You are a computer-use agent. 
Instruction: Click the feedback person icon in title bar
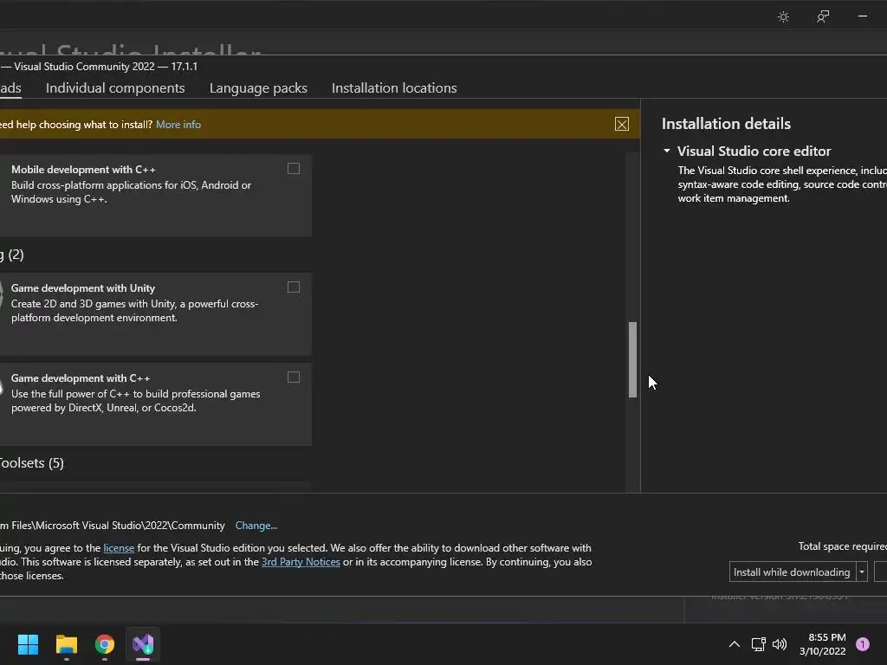(x=823, y=17)
